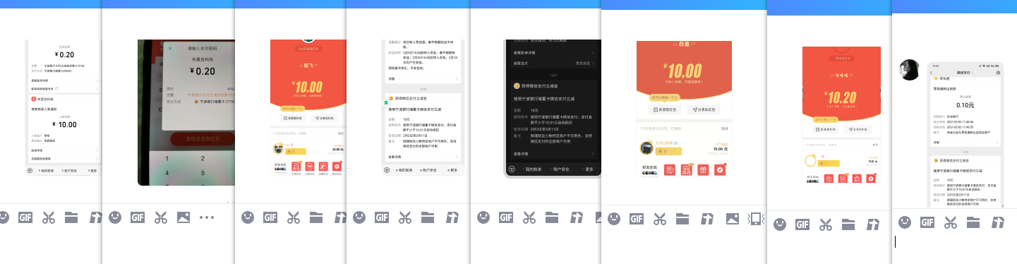Open GIF picker in second panel with password photo
The width and height of the screenshot is (1017, 264).
pos(138,217)
